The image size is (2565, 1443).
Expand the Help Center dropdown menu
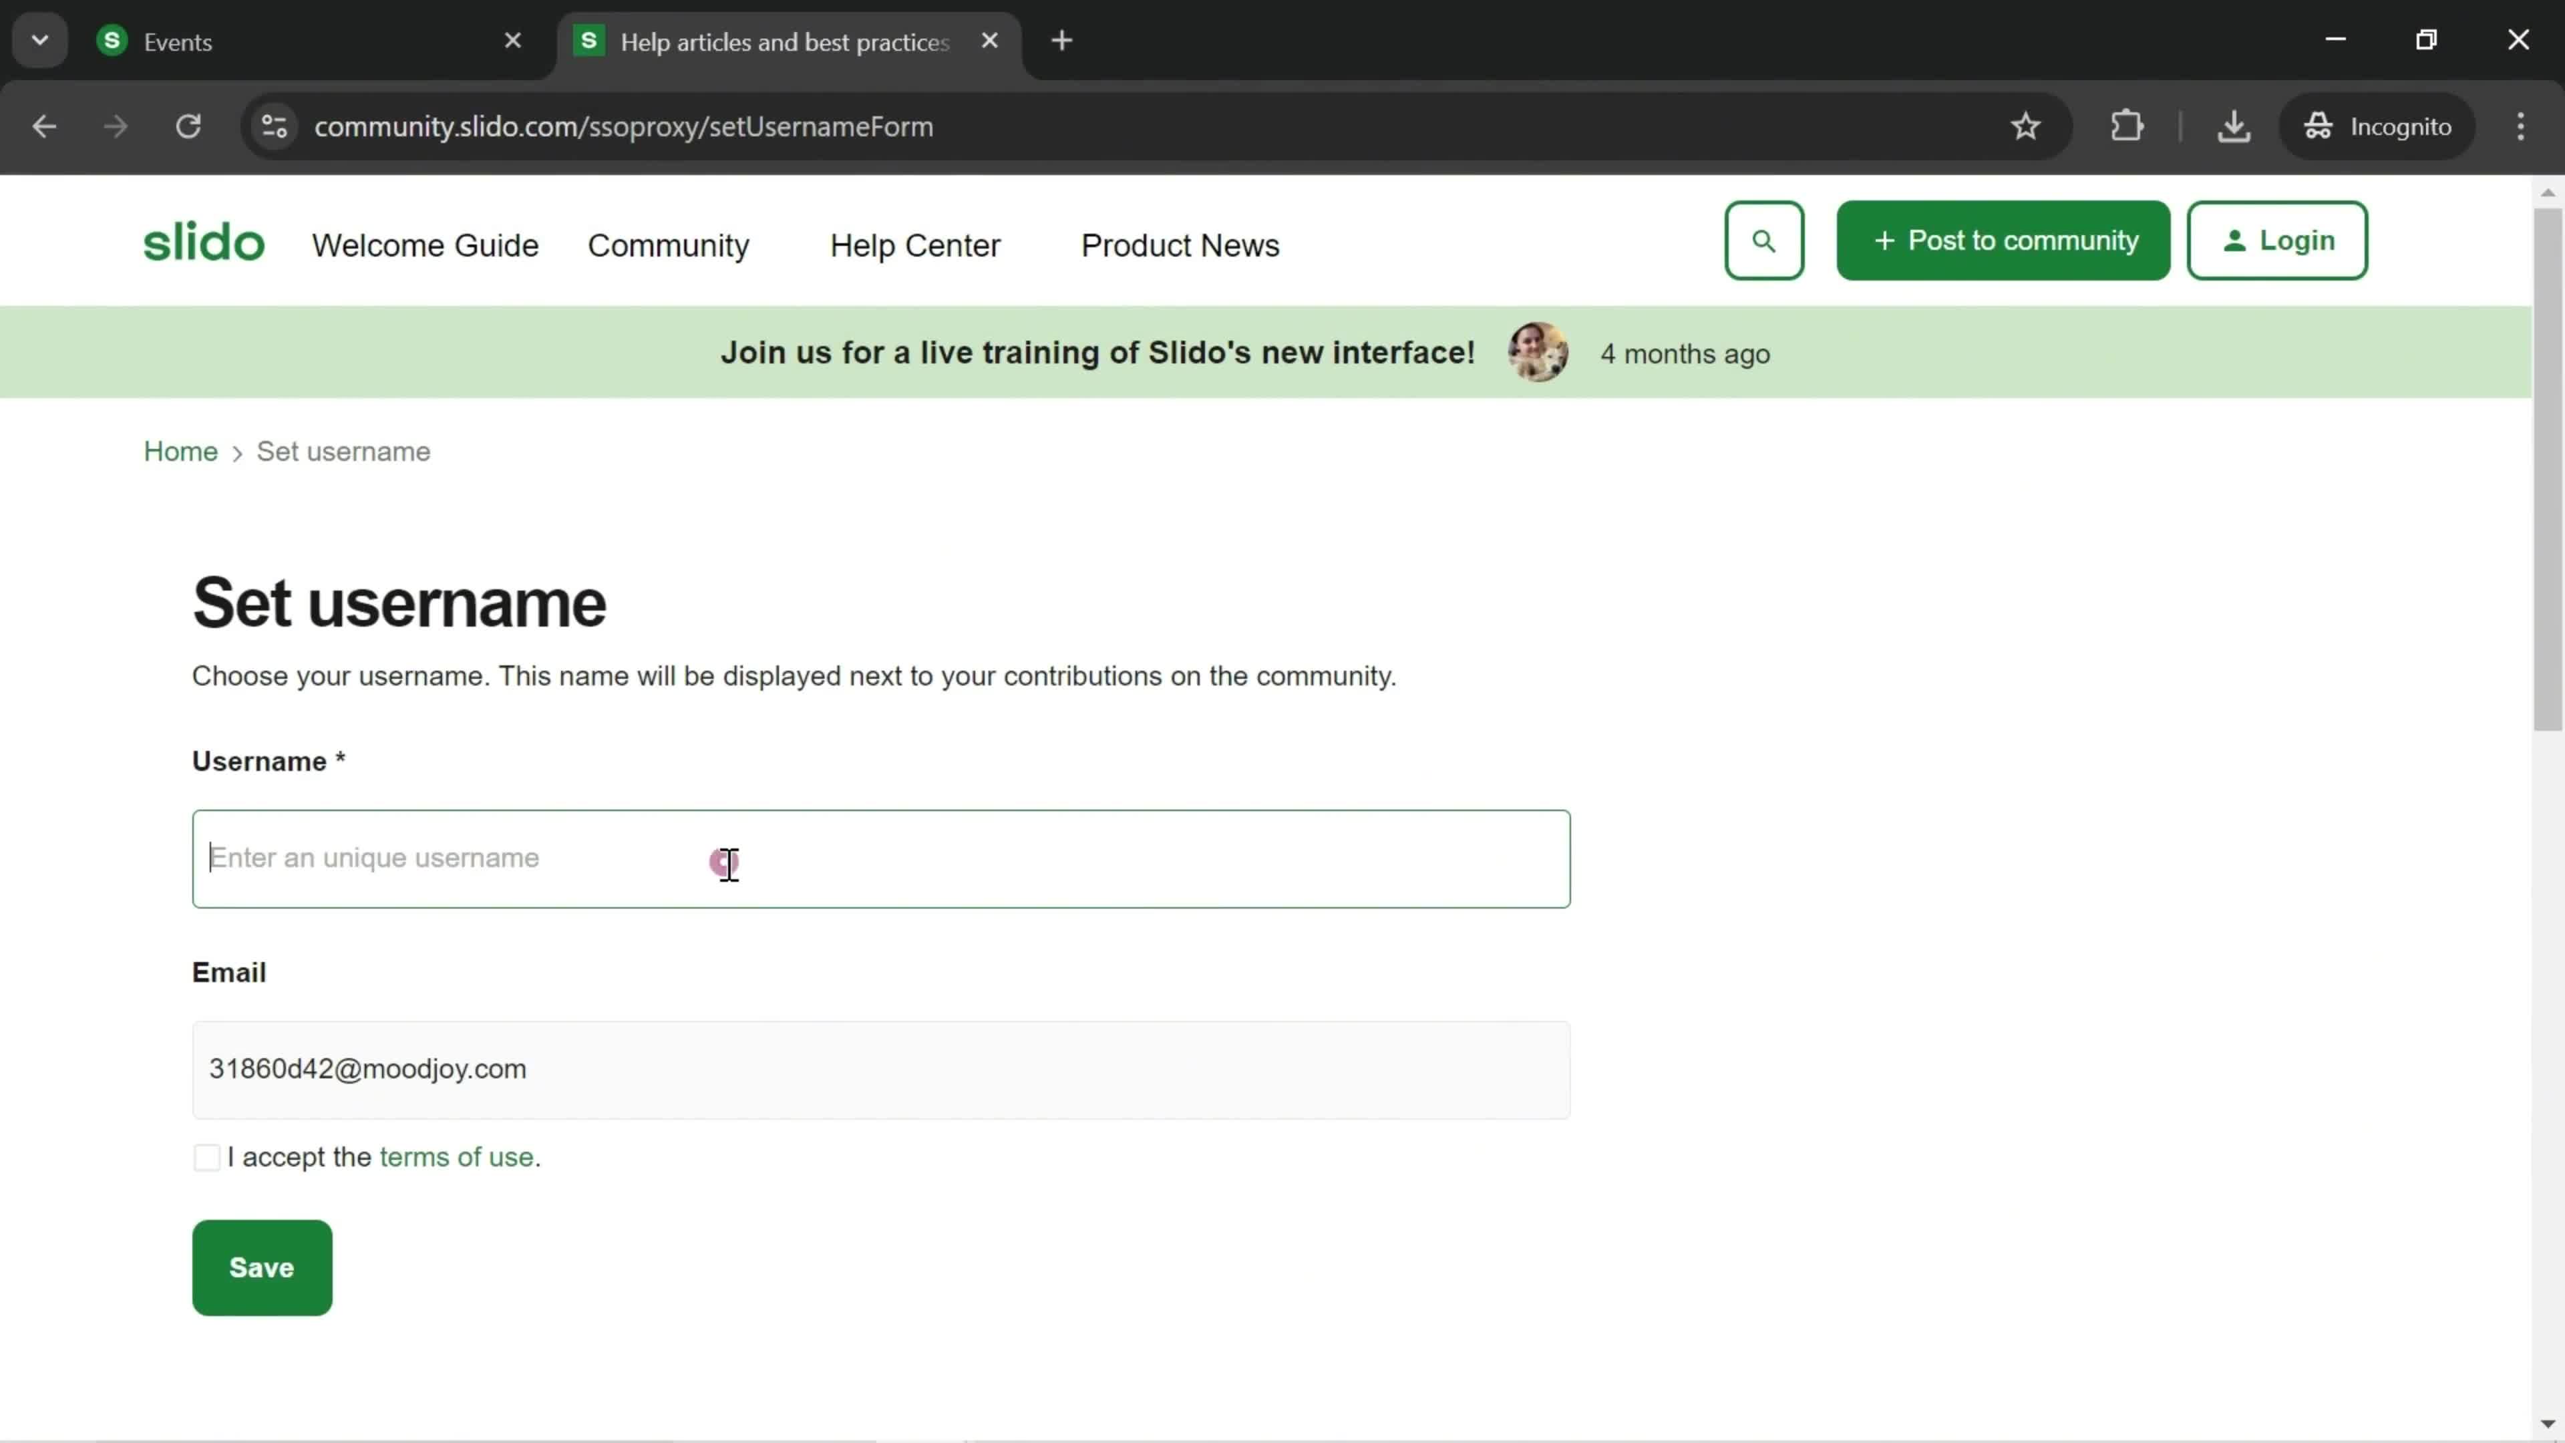click(914, 245)
